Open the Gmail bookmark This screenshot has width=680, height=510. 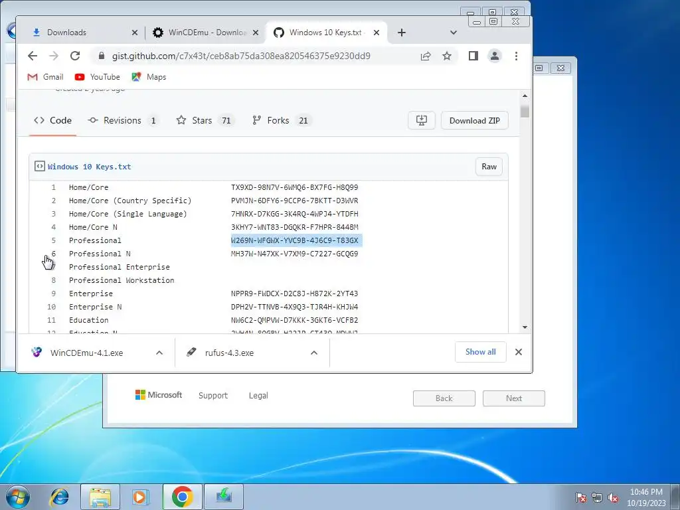point(45,77)
